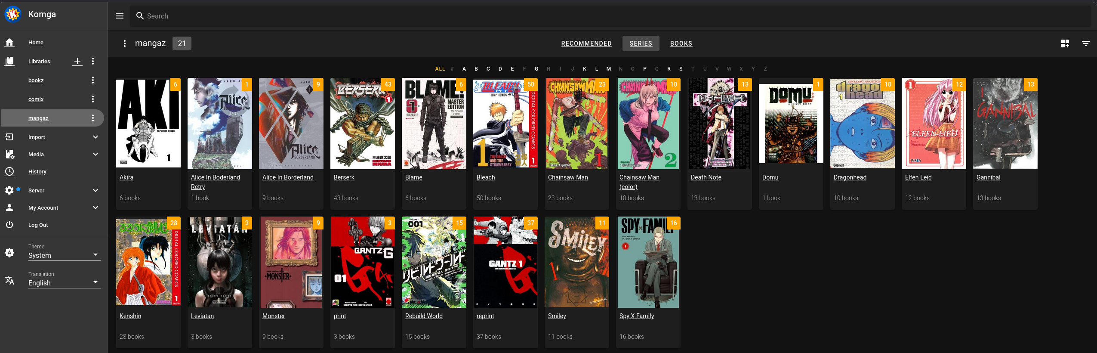Click Log Out in the sidebar
1097x353 pixels.
(38, 225)
